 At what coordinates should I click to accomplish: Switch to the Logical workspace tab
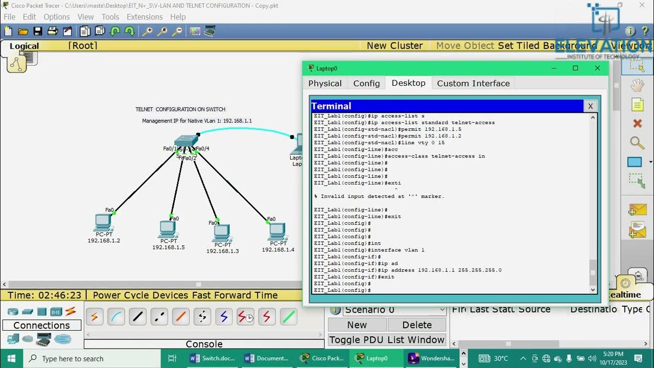[x=24, y=46]
